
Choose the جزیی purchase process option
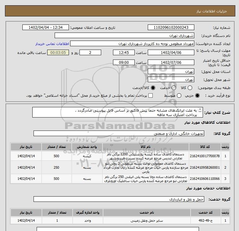coord(197,96)
